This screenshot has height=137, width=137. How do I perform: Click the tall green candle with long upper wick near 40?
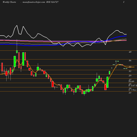tap(17, 52)
